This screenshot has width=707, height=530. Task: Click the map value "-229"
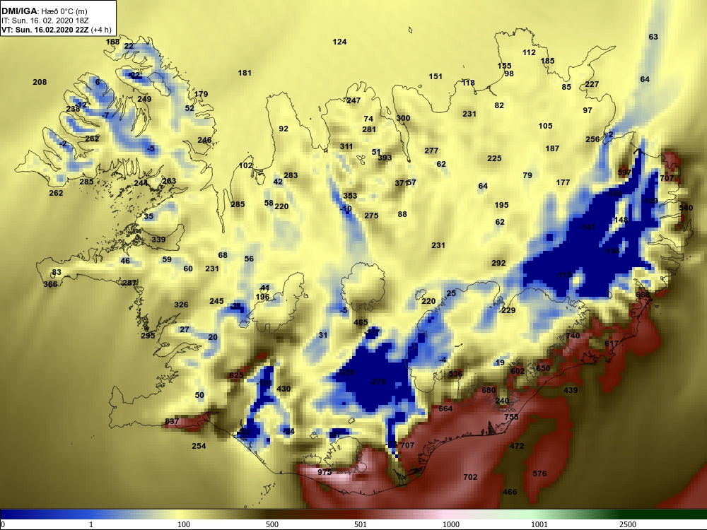[x=507, y=310]
